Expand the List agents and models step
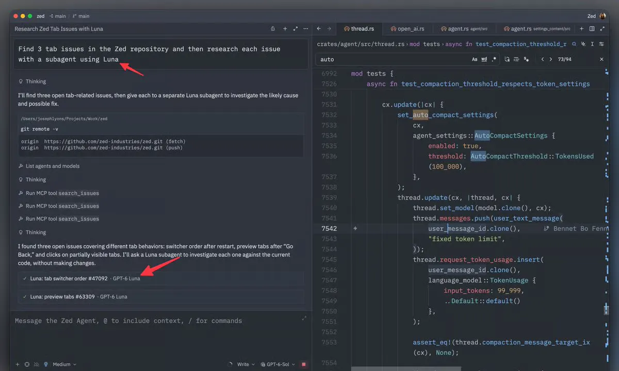This screenshot has height=371, width=619. [48, 166]
